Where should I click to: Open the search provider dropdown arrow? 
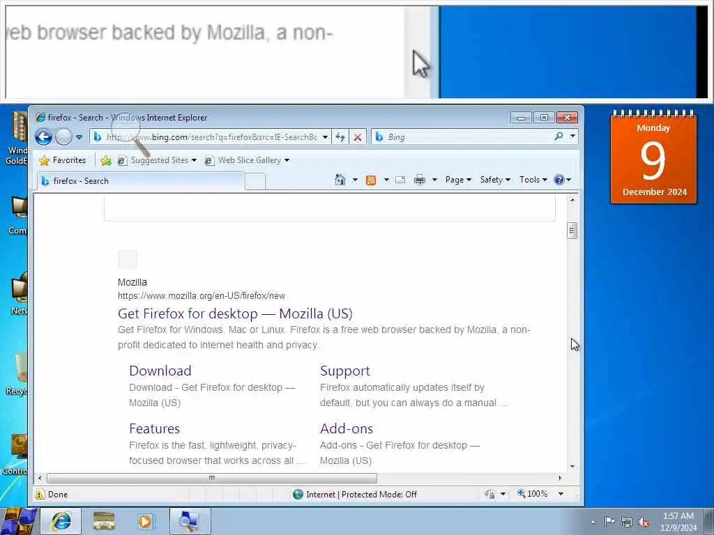tap(573, 136)
